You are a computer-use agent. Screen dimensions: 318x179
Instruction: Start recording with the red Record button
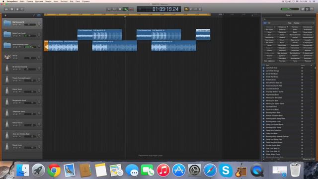tap(131, 9)
